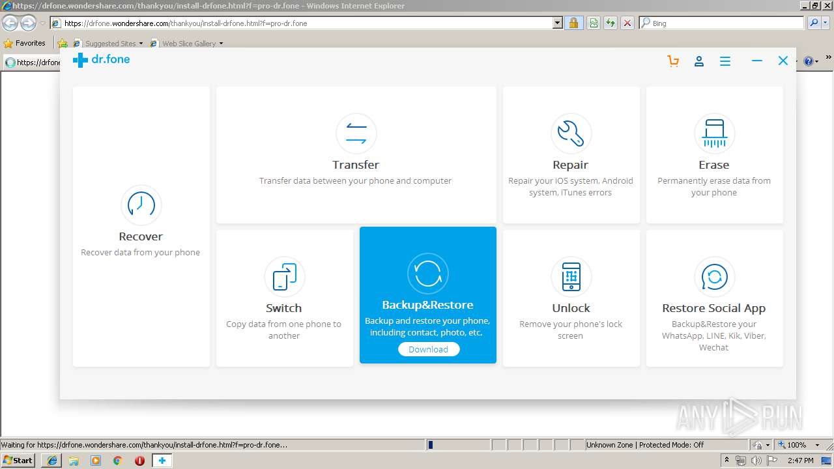
Task: Click the URL address field
Action: coord(306,23)
